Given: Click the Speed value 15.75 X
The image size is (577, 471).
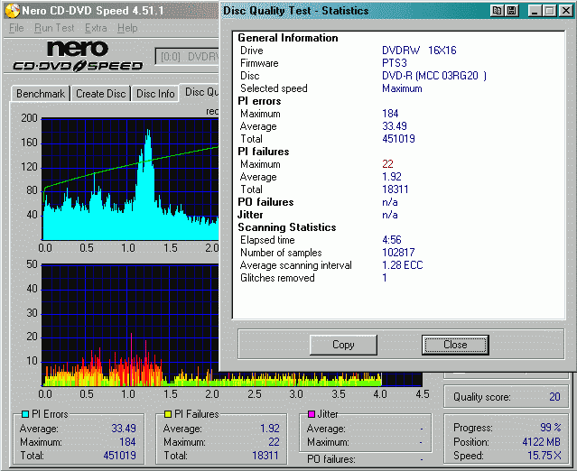Looking at the screenshot, I should [x=544, y=456].
